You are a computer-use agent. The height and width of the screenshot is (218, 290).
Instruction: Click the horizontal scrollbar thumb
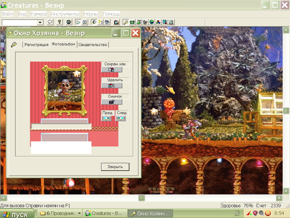tap(142, 198)
